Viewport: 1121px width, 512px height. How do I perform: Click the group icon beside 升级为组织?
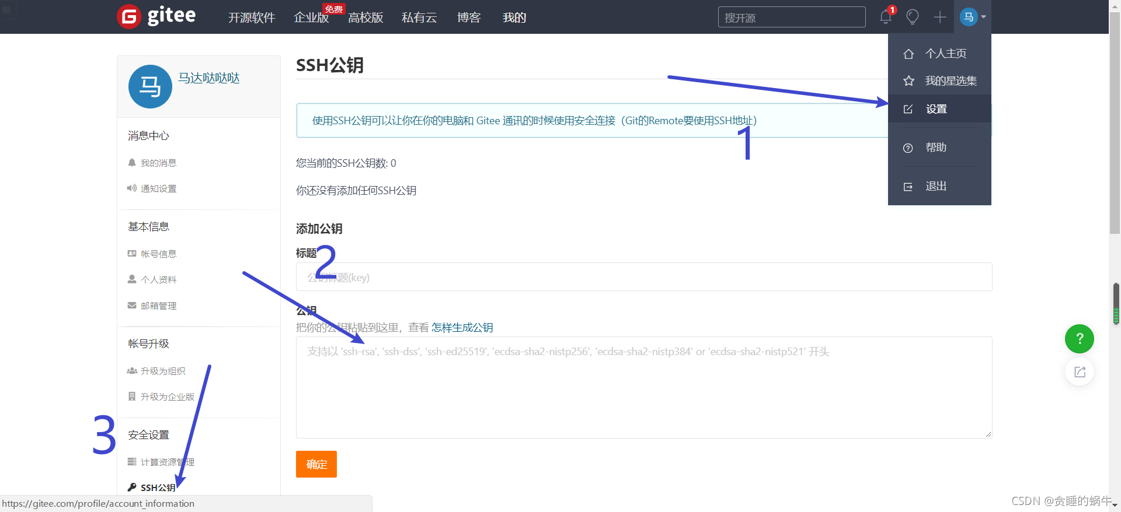(x=132, y=371)
